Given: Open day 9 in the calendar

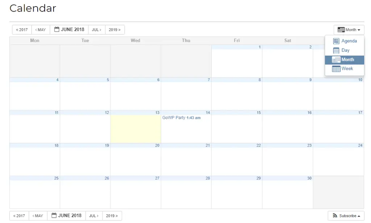Looking at the screenshot, I should (310, 80).
